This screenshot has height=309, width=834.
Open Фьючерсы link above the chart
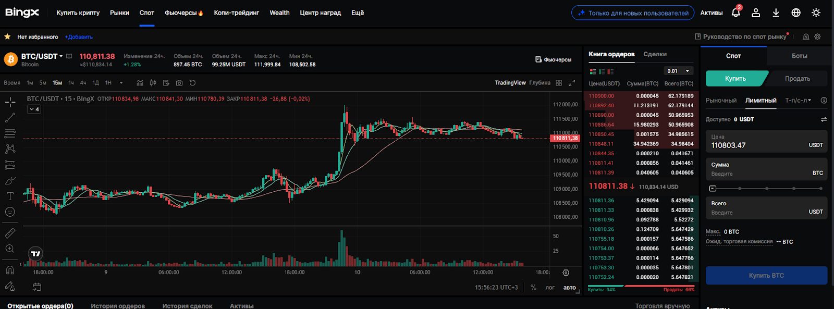pos(554,60)
